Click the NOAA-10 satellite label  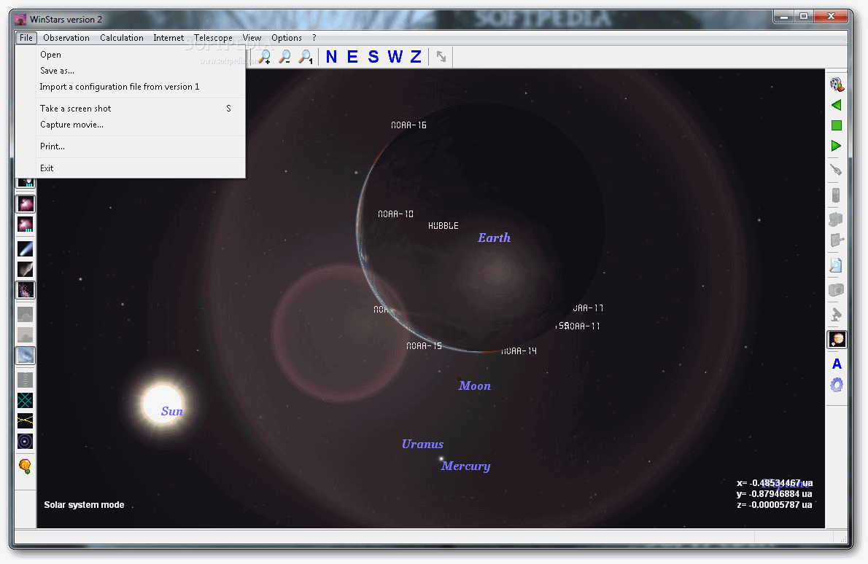click(395, 214)
